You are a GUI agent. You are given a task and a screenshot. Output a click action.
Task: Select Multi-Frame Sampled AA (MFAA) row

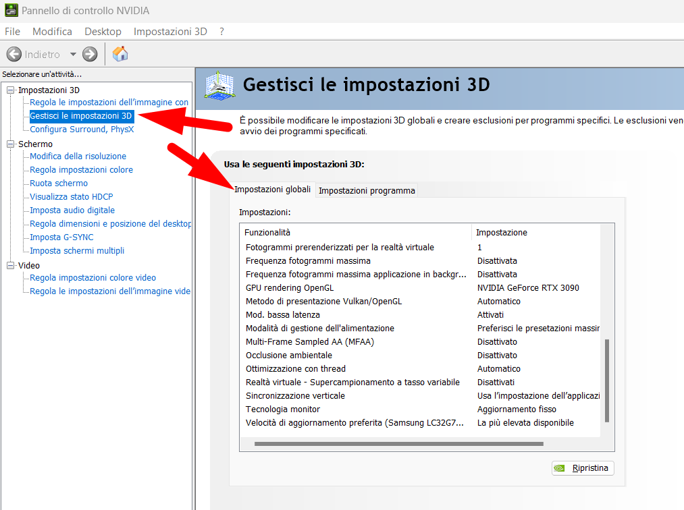[x=420, y=342]
